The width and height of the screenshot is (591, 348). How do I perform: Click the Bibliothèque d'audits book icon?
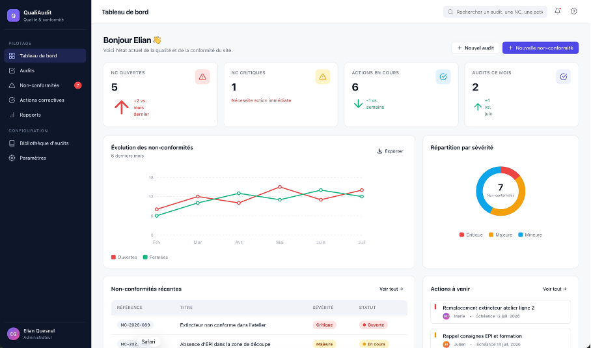(x=12, y=143)
